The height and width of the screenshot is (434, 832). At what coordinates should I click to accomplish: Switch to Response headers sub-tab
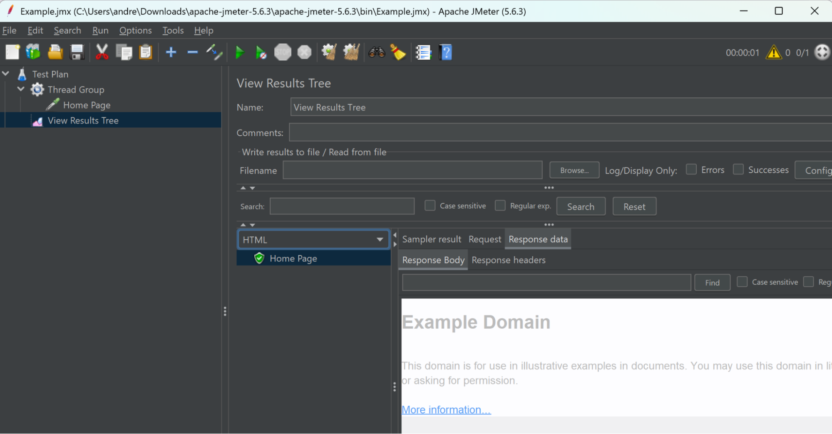[509, 260]
